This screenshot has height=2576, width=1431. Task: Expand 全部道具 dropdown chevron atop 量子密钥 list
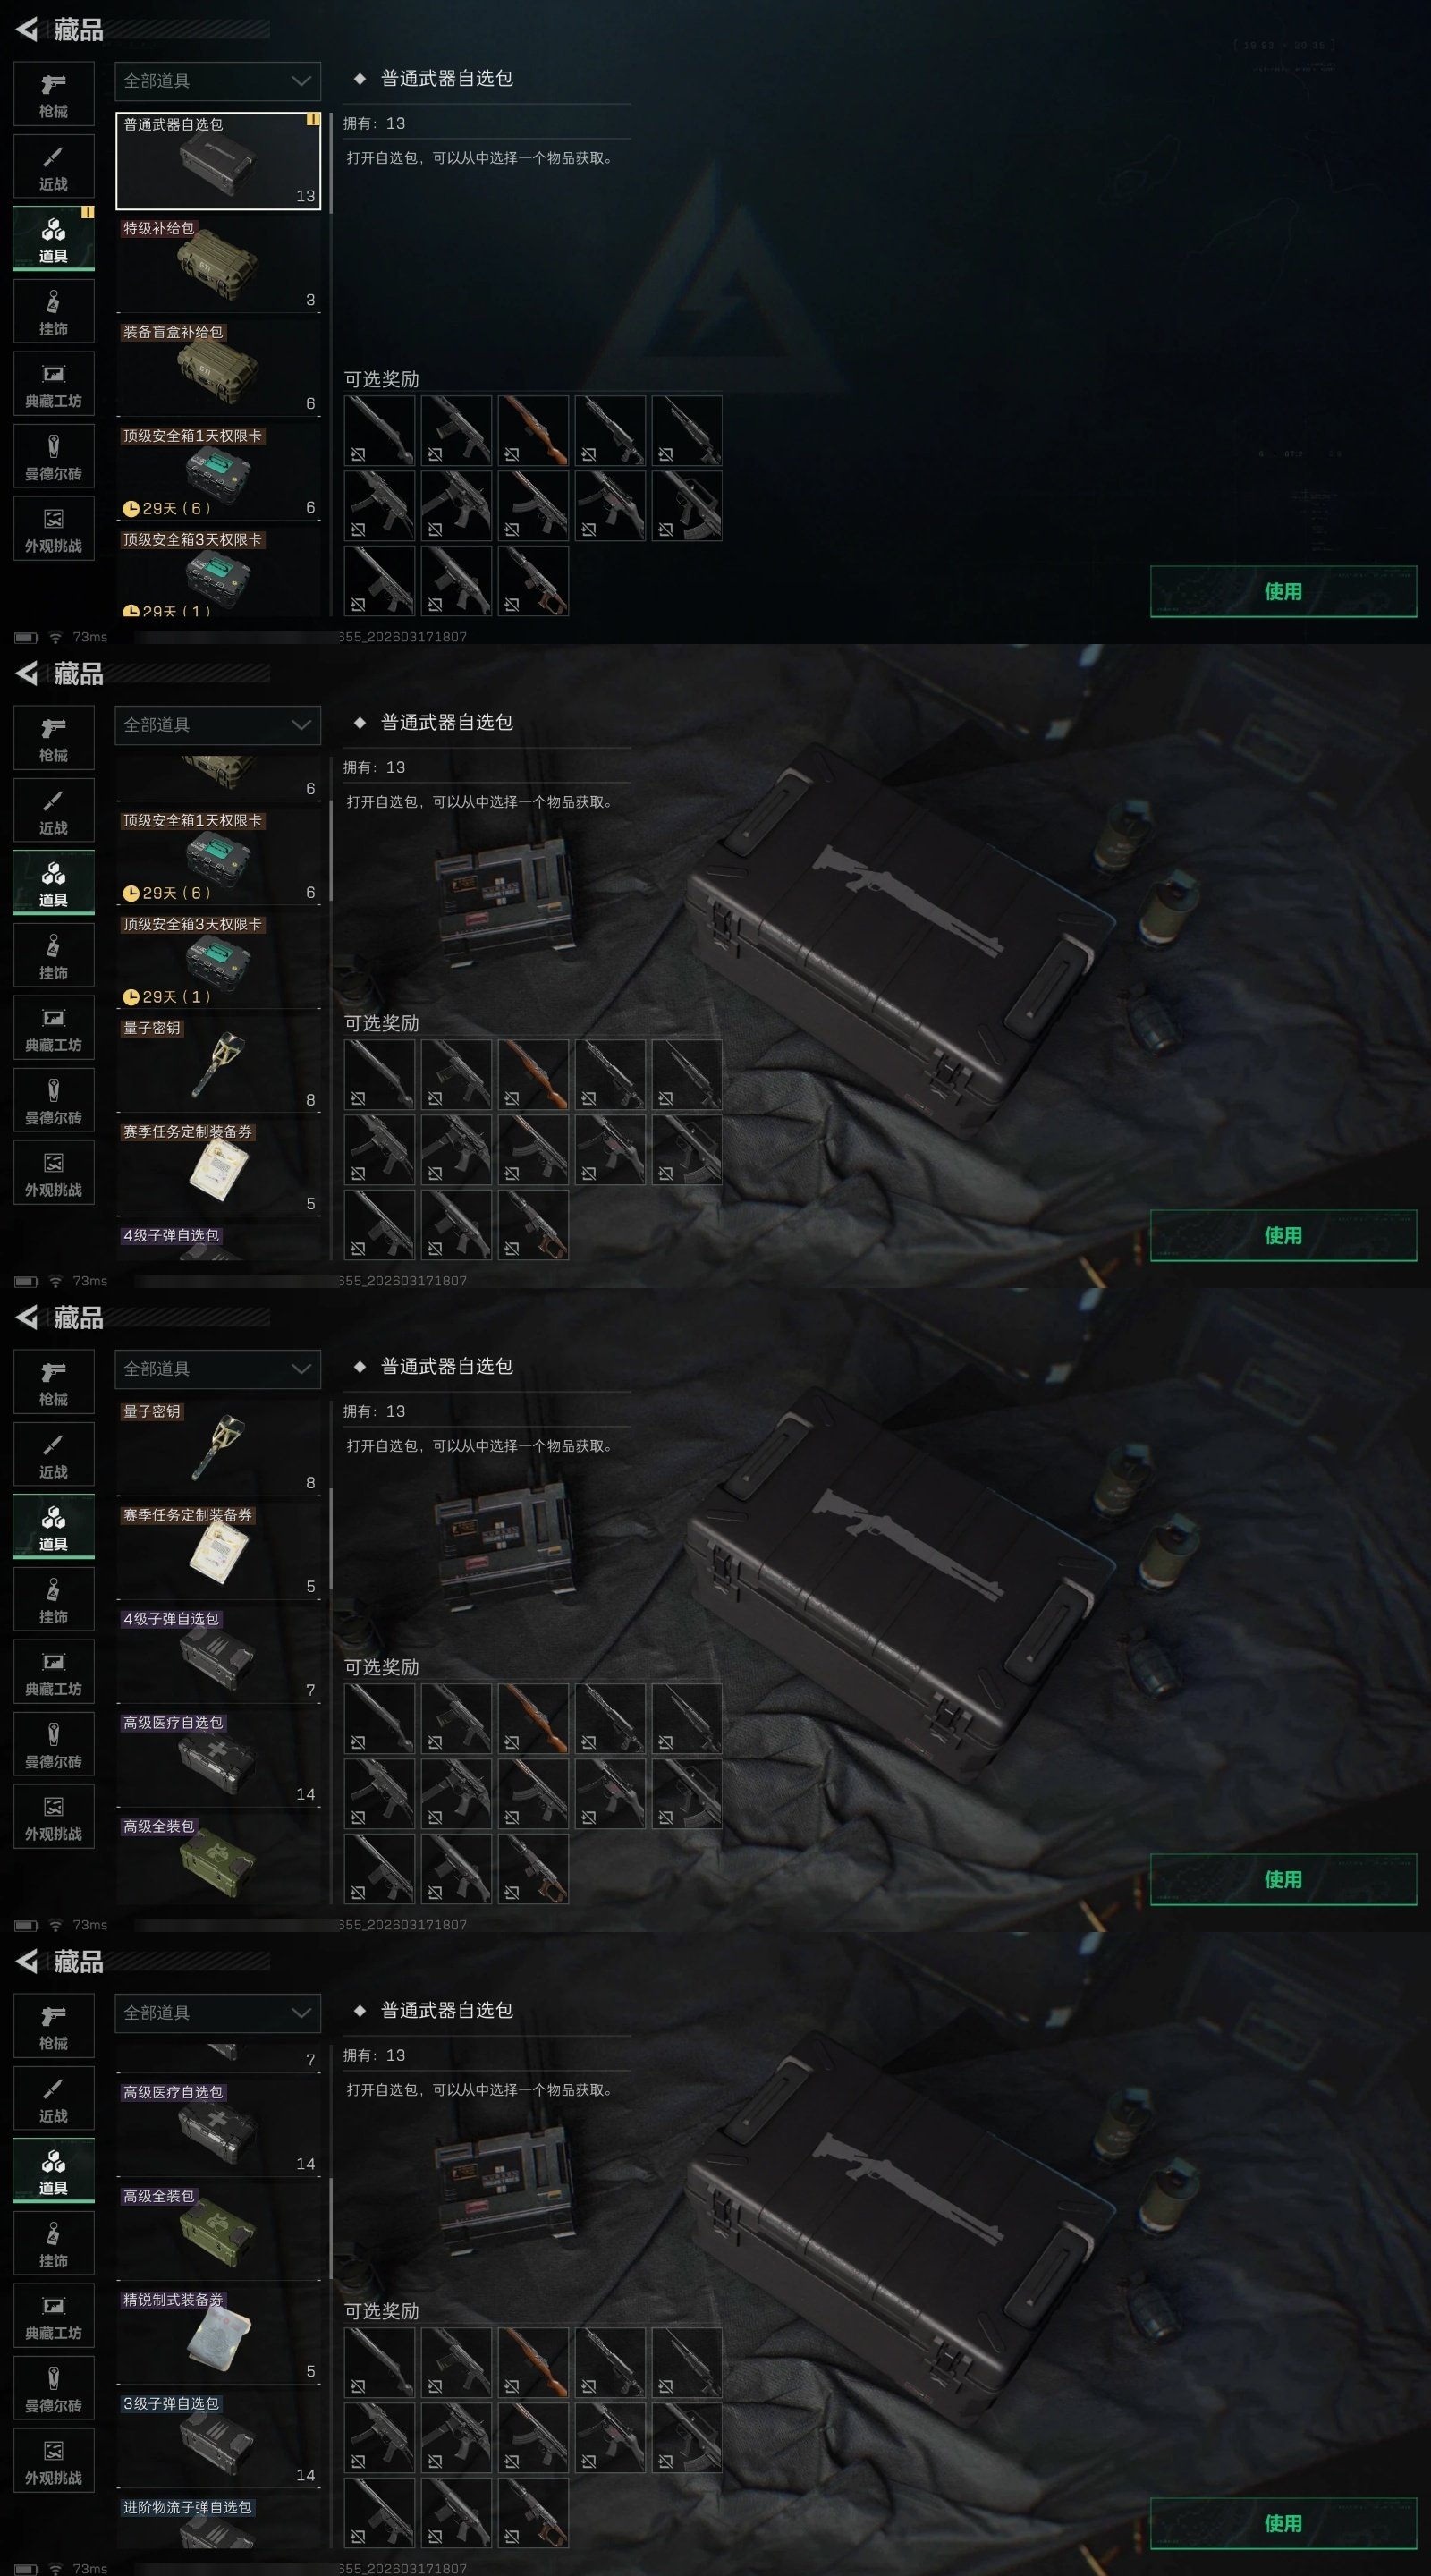pos(301,1369)
